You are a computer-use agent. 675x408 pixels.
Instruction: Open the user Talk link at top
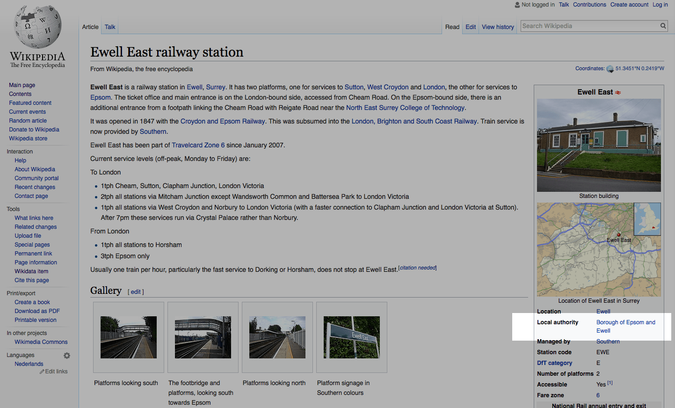(564, 5)
